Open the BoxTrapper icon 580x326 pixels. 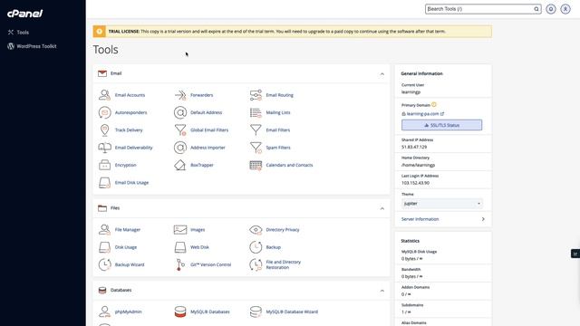(180, 165)
